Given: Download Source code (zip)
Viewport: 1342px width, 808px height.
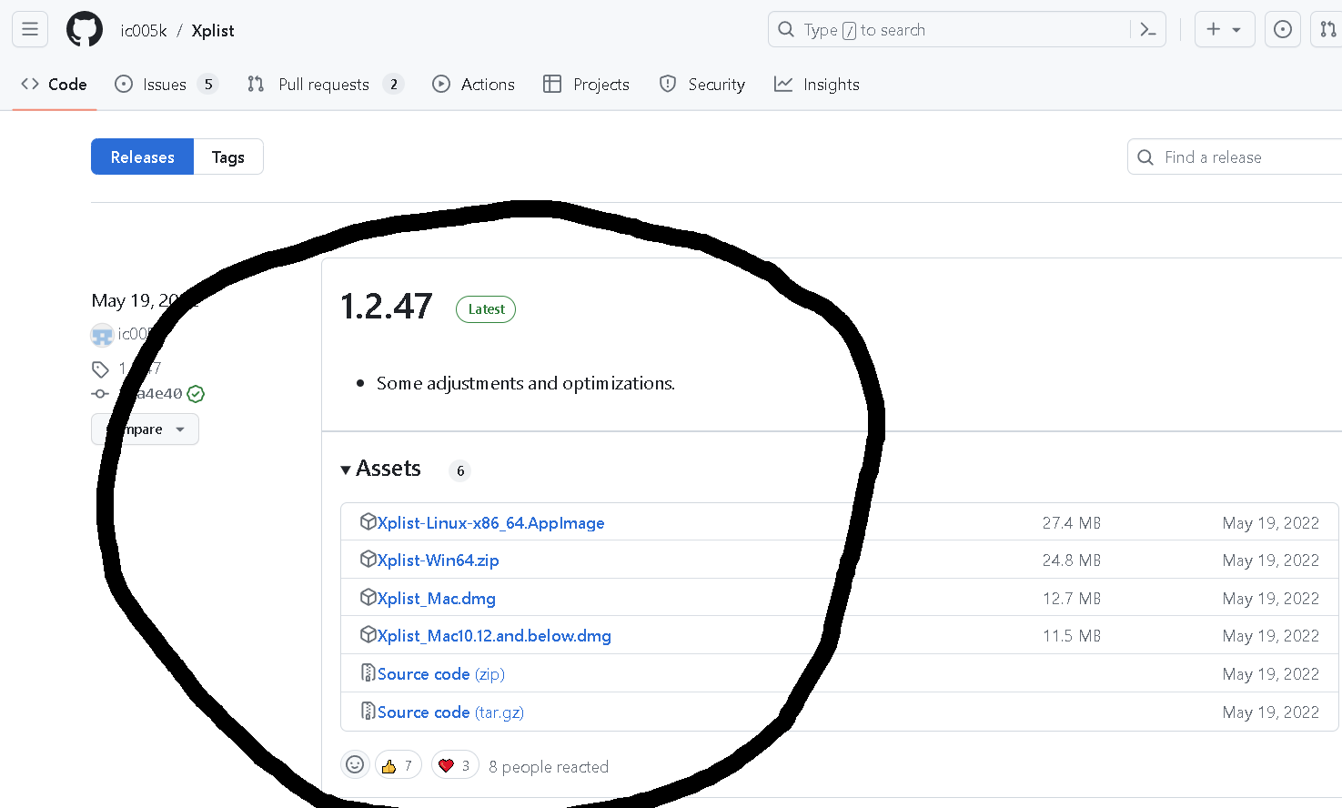Looking at the screenshot, I should point(440,674).
